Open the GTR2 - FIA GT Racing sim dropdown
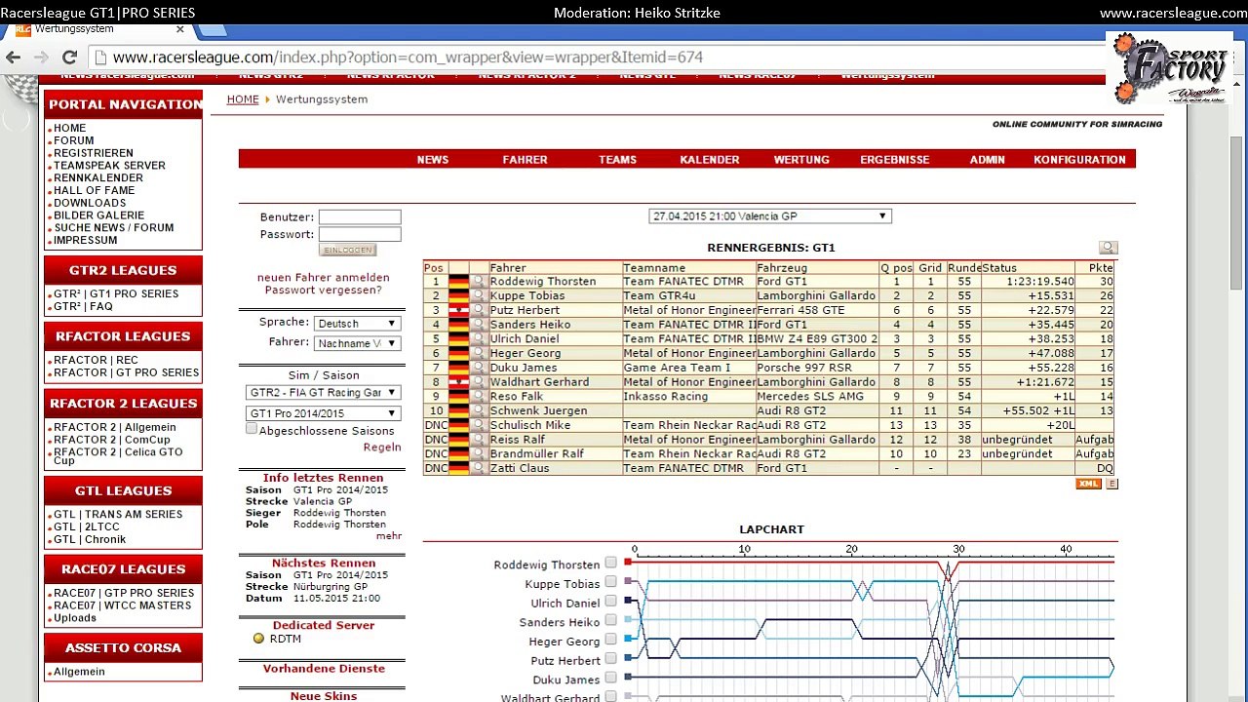The width and height of the screenshot is (1248, 702). [x=323, y=393]
